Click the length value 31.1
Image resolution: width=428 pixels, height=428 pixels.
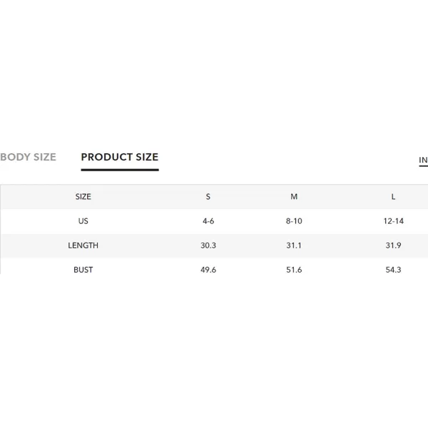[x=294, y=245]
